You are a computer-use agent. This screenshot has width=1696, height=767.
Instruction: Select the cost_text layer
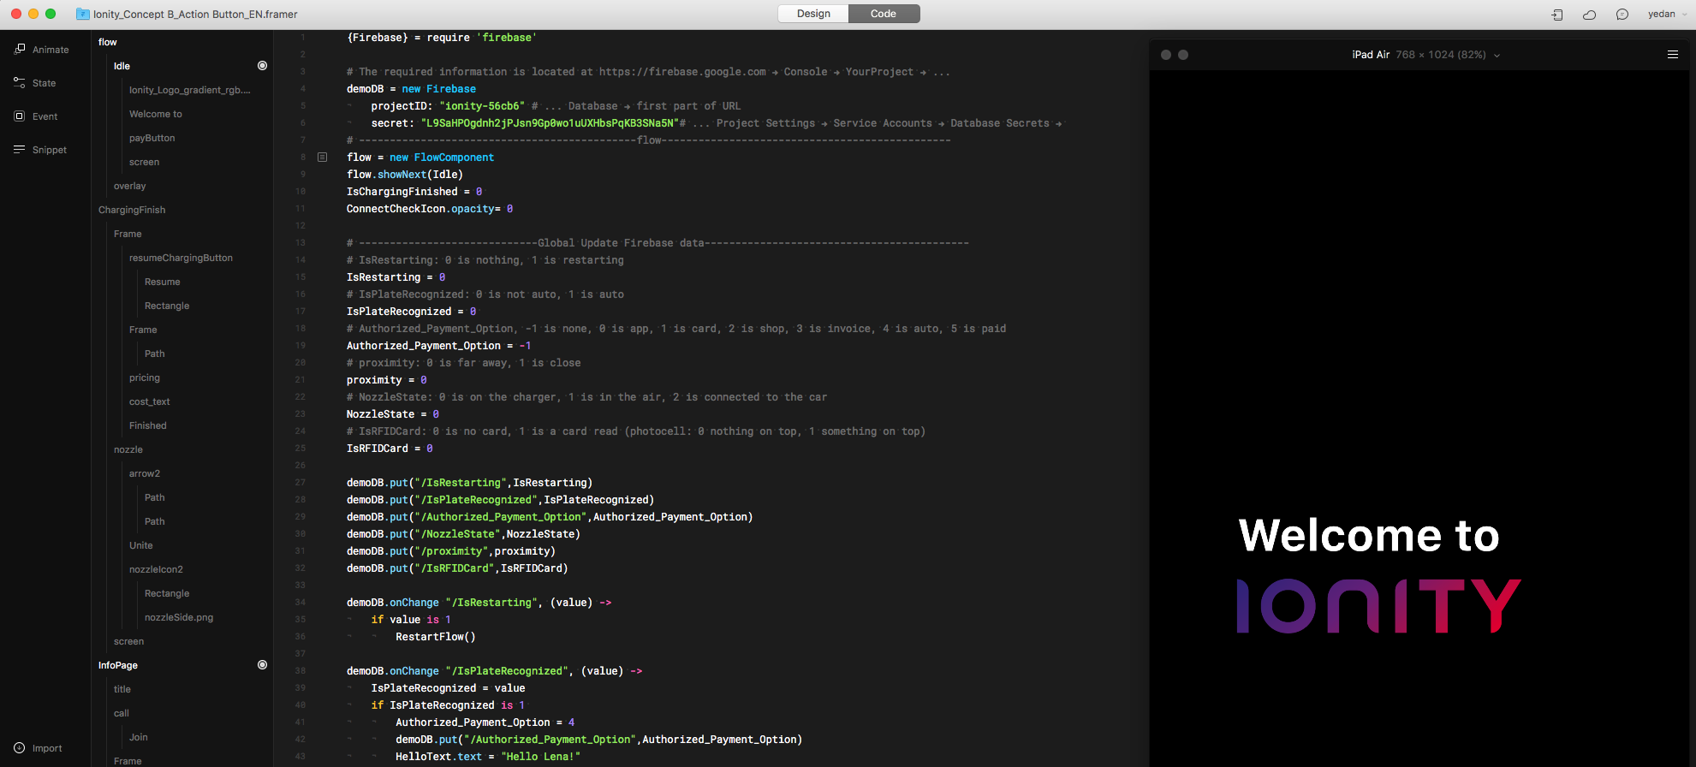click(150, 401)
